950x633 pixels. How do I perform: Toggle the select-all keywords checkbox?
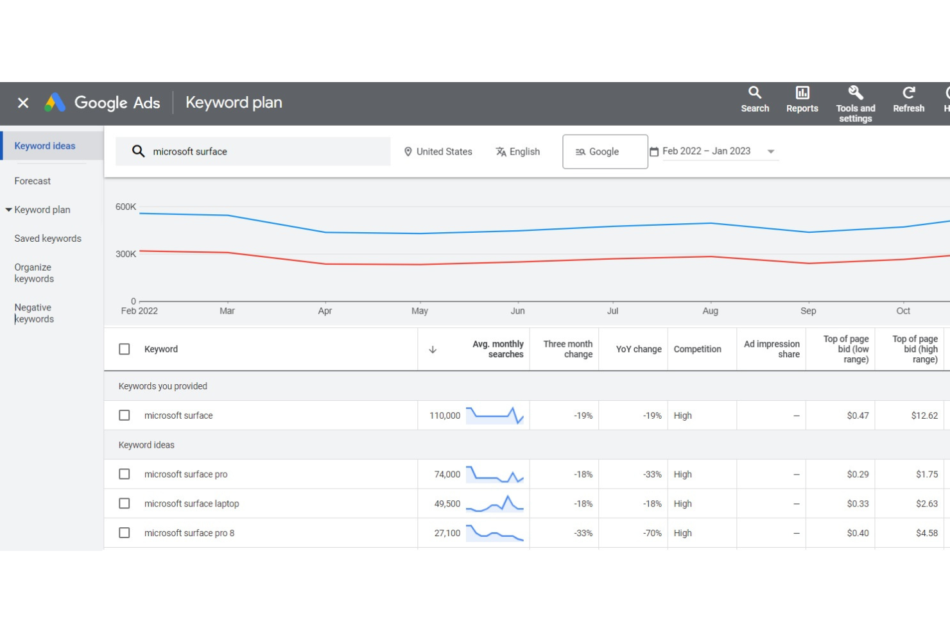coord(125,349)
